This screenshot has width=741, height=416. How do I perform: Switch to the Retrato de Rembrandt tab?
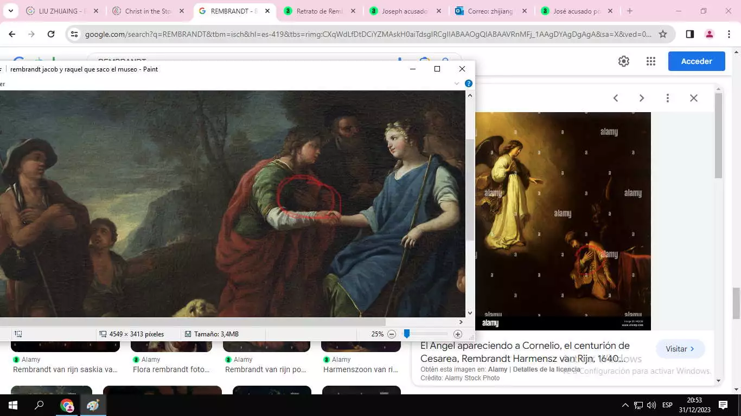320,11
